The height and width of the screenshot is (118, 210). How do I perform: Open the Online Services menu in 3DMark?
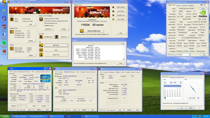click(27, 4)
